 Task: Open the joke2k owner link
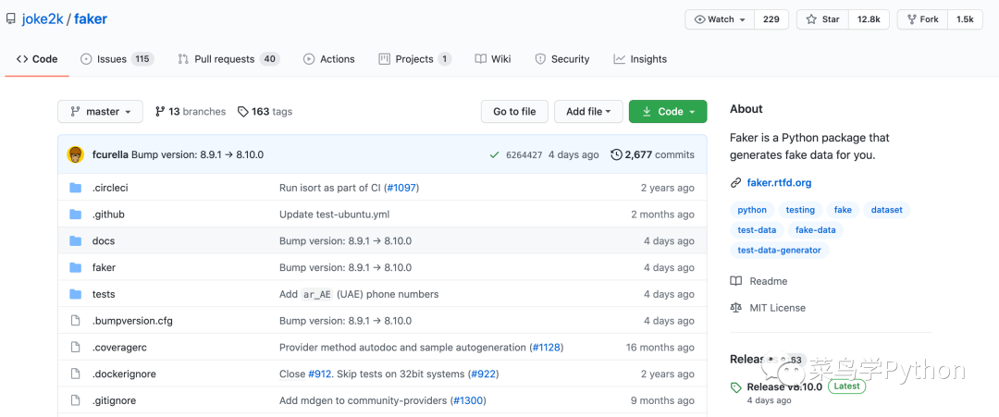[x=42, y=19]
